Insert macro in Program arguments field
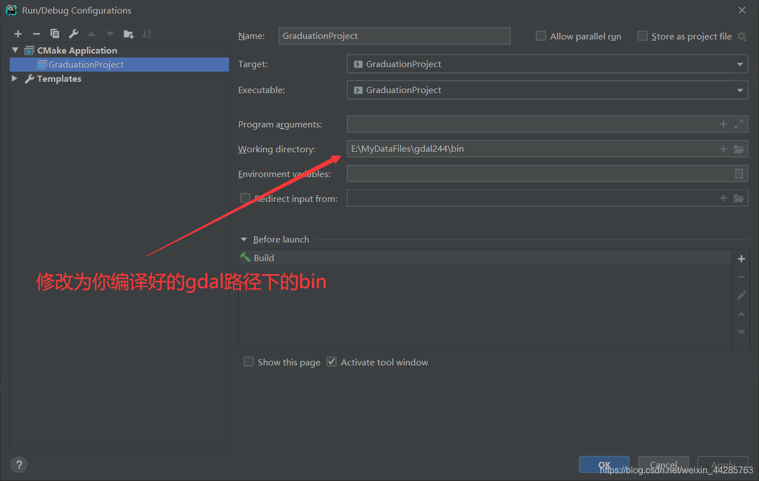Image resolution: width=759 pixels, height=481 pixels. [x=723, y=124]
